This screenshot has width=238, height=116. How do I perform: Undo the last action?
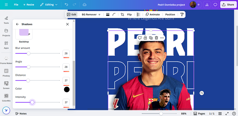pos(66,5)
